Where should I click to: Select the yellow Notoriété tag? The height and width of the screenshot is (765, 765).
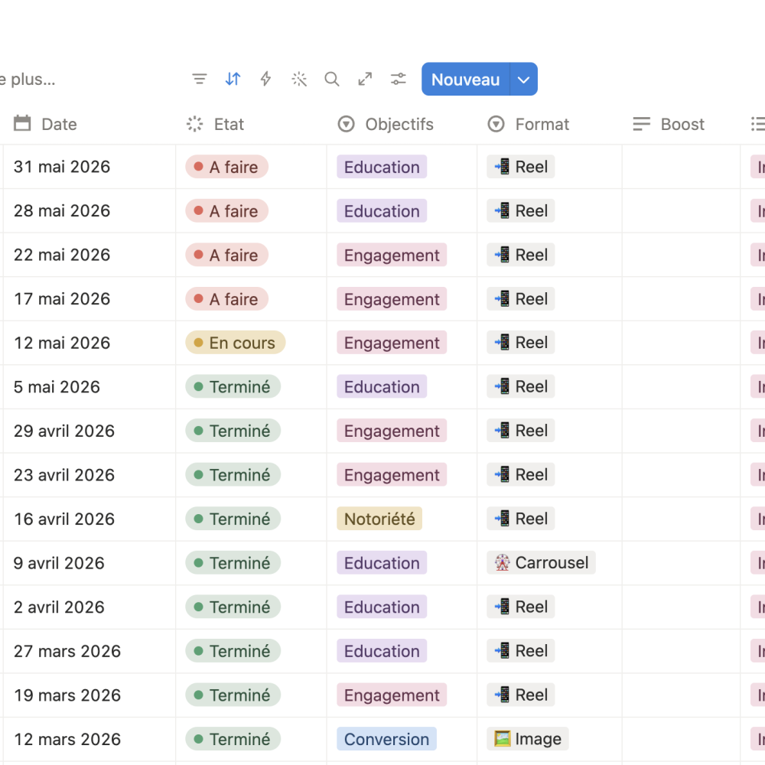(379, 519)
